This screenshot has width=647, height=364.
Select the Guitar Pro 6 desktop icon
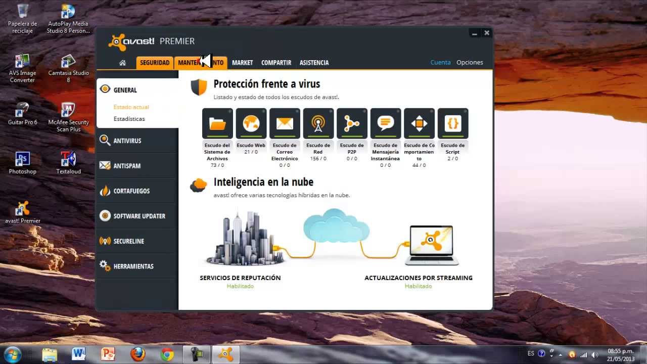(x=23, y=113)
